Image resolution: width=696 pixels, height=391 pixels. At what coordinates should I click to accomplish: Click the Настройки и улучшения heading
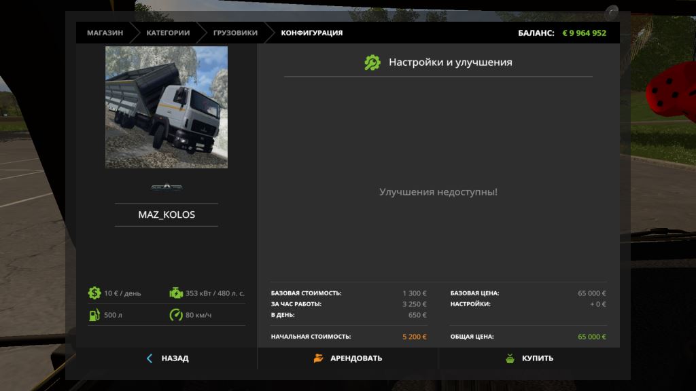450,62
